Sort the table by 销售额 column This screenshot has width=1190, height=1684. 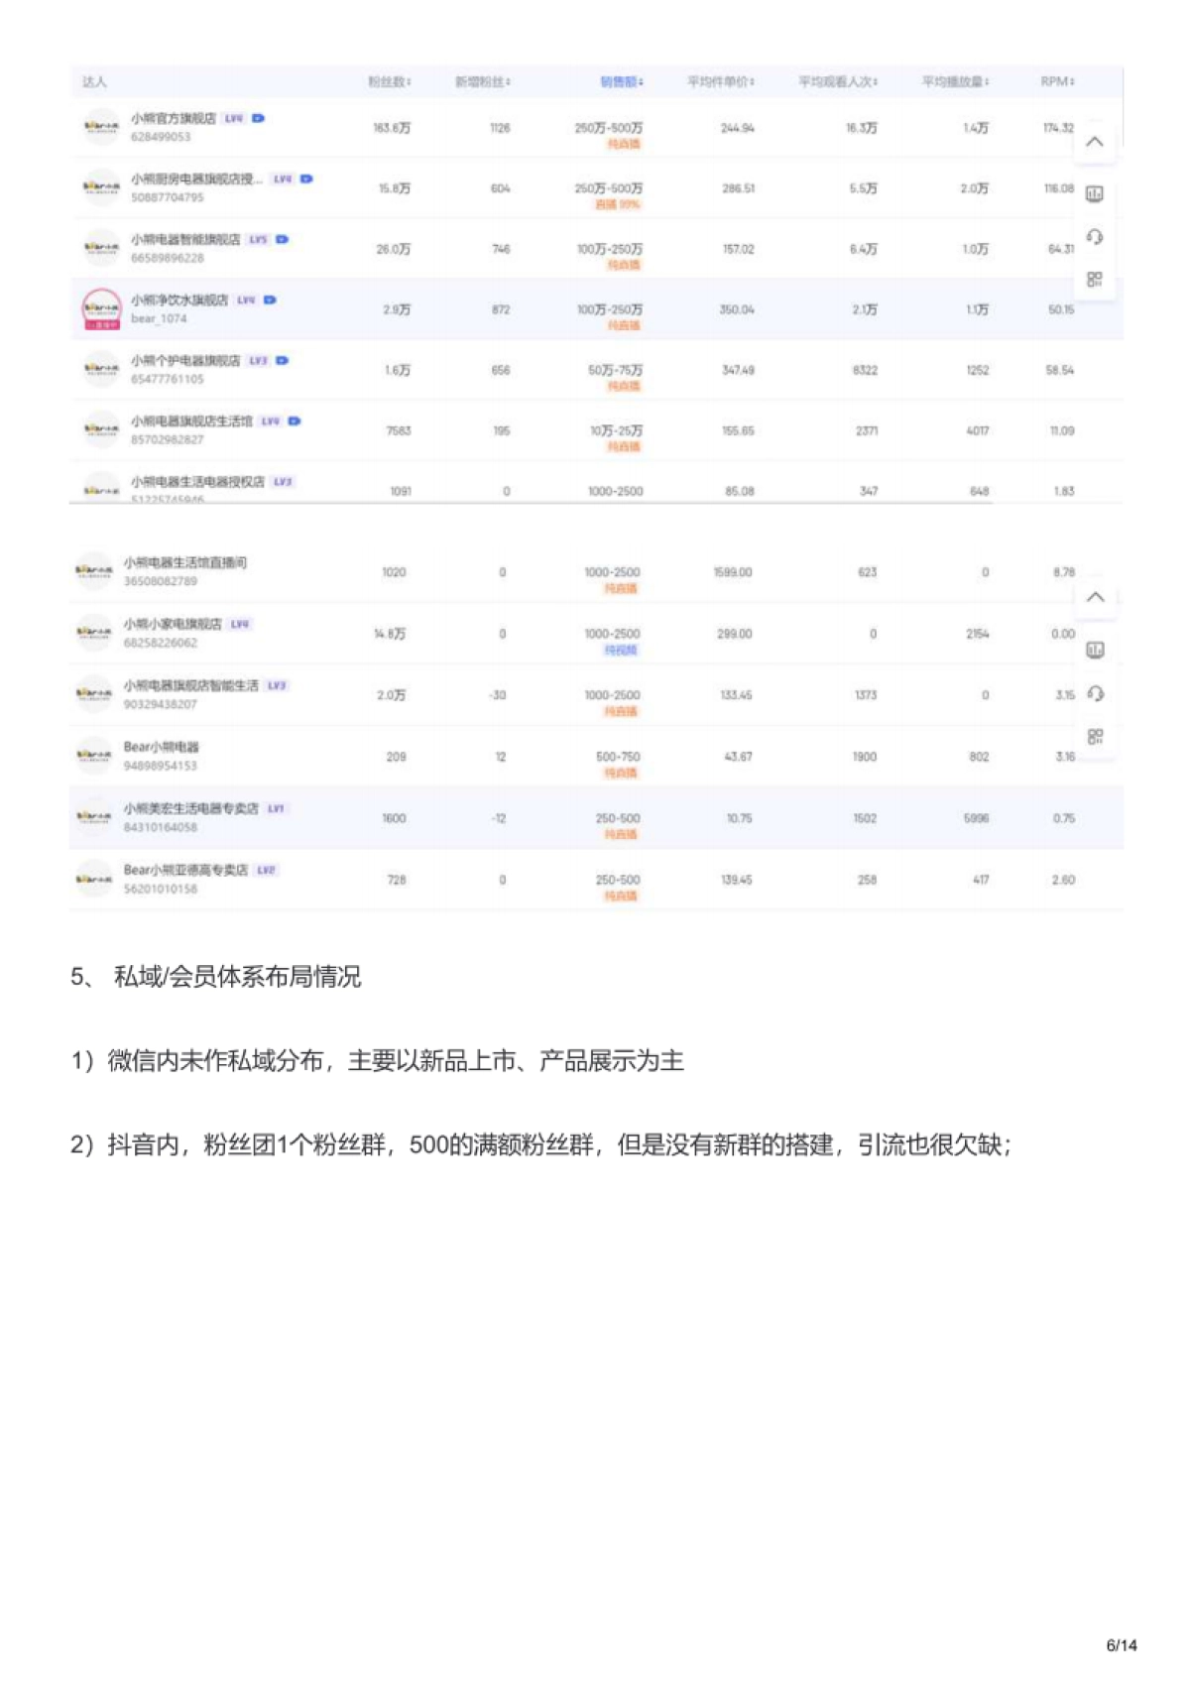pos(621,81)
